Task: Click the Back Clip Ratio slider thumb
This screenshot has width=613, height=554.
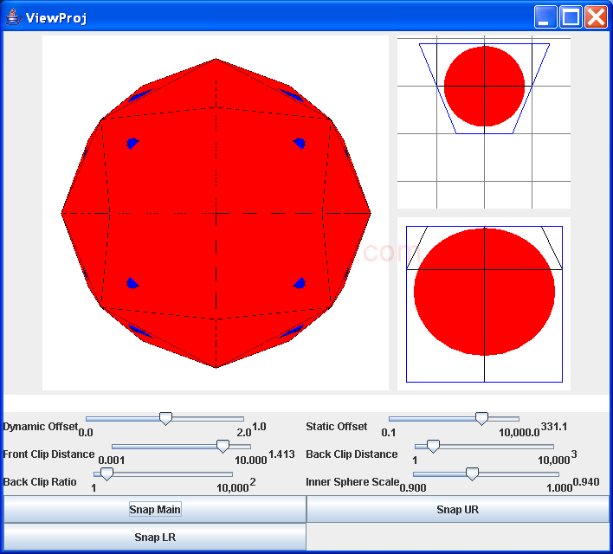Action: (x=106, y=473)
